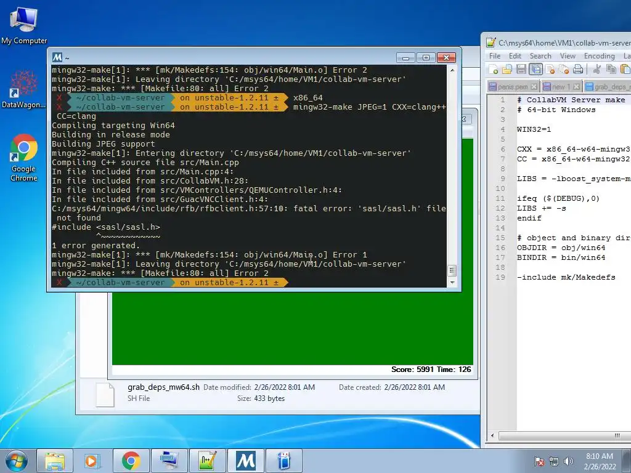Click the 'ifeq ($(DEBUG),0)' line in Notepad++

click(x=558, y=198)
